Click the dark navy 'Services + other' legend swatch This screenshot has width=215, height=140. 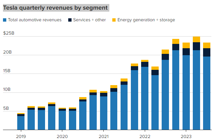(x=70, y=20)
